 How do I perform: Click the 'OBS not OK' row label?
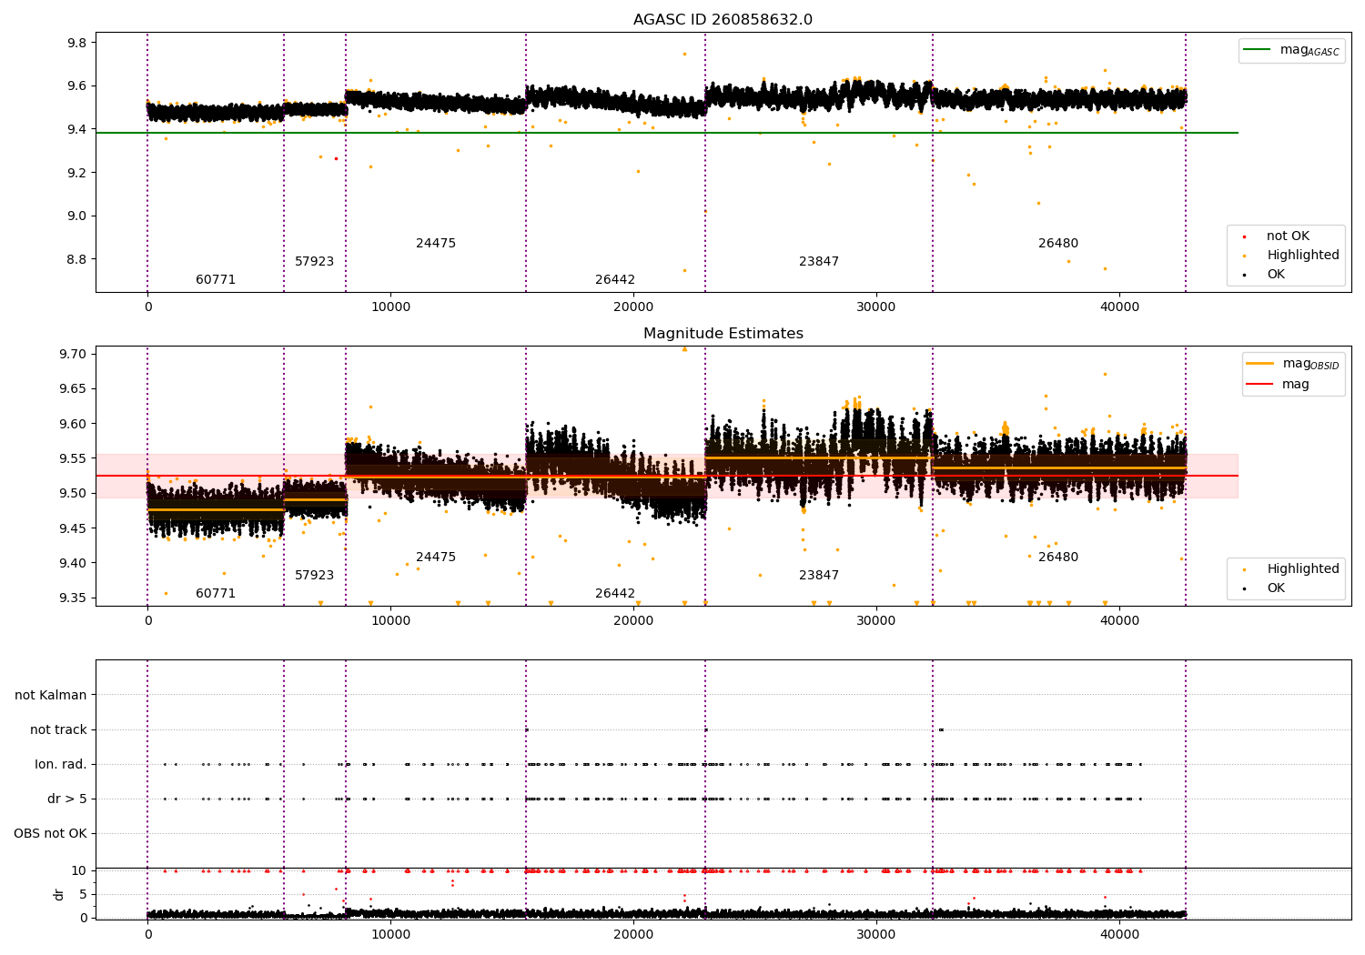coord(50,833)
